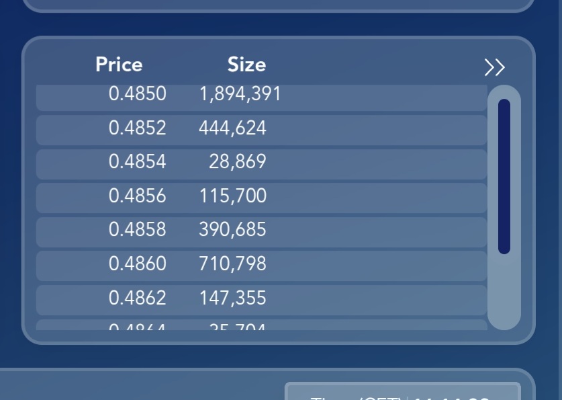Click size value 390,685
The height and width of the screenshot is (400, 562).
click(x=232, y=229)
